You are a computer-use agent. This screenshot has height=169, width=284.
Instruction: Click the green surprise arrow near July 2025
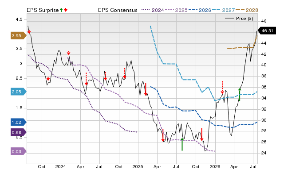[182, 144]
